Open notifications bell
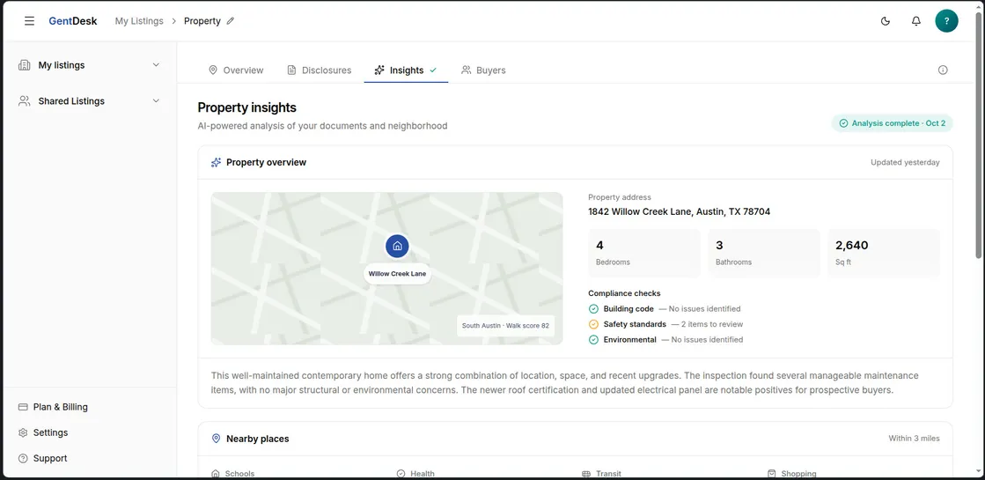Viewport: 985px width, 480px height. pos(916,21)
